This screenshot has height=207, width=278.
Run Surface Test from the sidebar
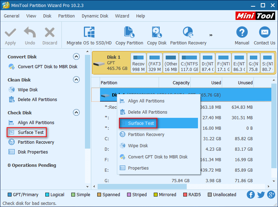(x=27, y=132)
